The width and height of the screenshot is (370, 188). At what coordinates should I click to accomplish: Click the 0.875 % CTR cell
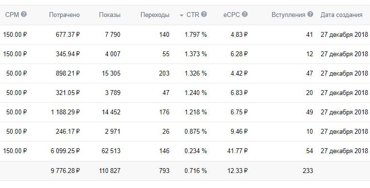(x=196, y=131)
